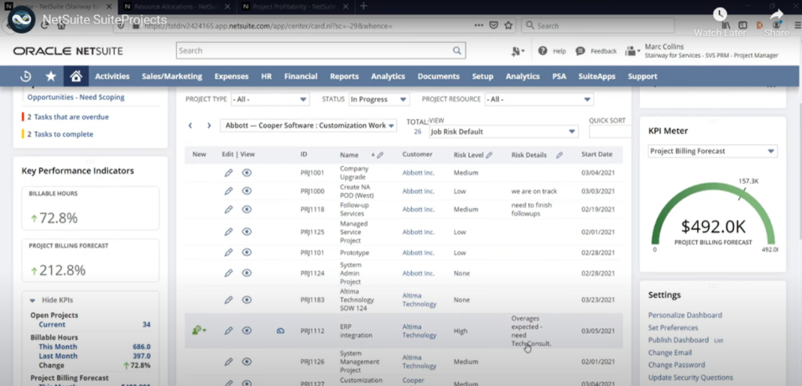View project PRJ1118 using eye icon
The width and height of the screenshot is (802, 386).
[x=247, y=209]
